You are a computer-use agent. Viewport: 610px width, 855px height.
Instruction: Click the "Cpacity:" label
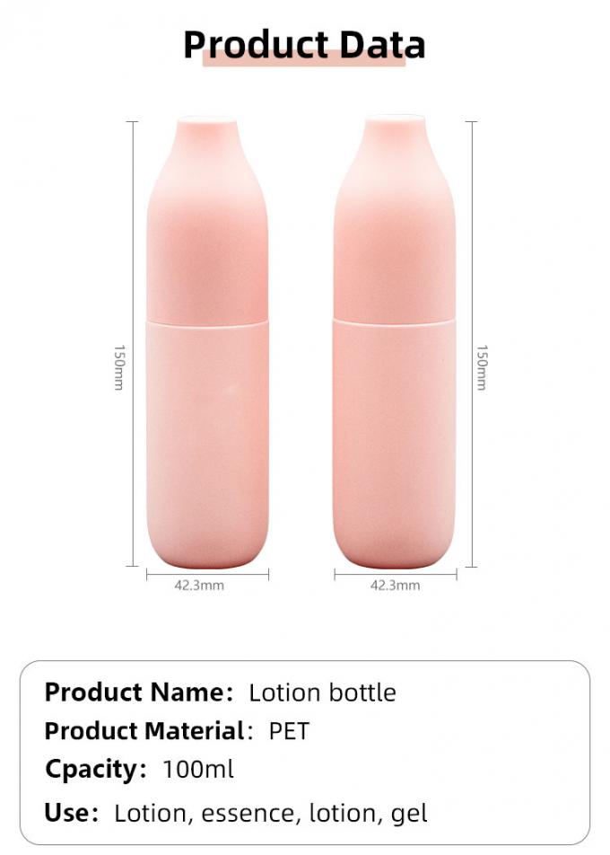point(96,770)
